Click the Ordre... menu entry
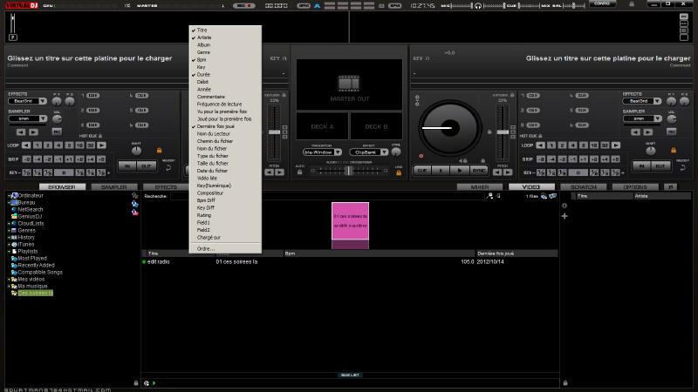 coord(206,248)
